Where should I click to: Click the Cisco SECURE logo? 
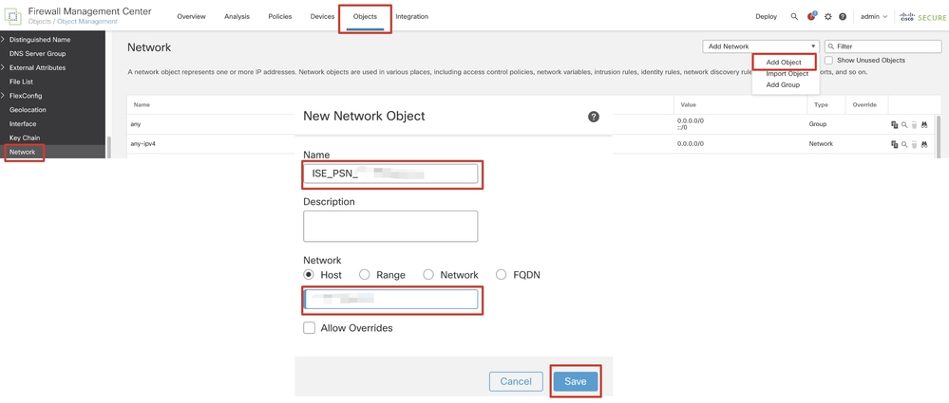click(x=923, y=17)
